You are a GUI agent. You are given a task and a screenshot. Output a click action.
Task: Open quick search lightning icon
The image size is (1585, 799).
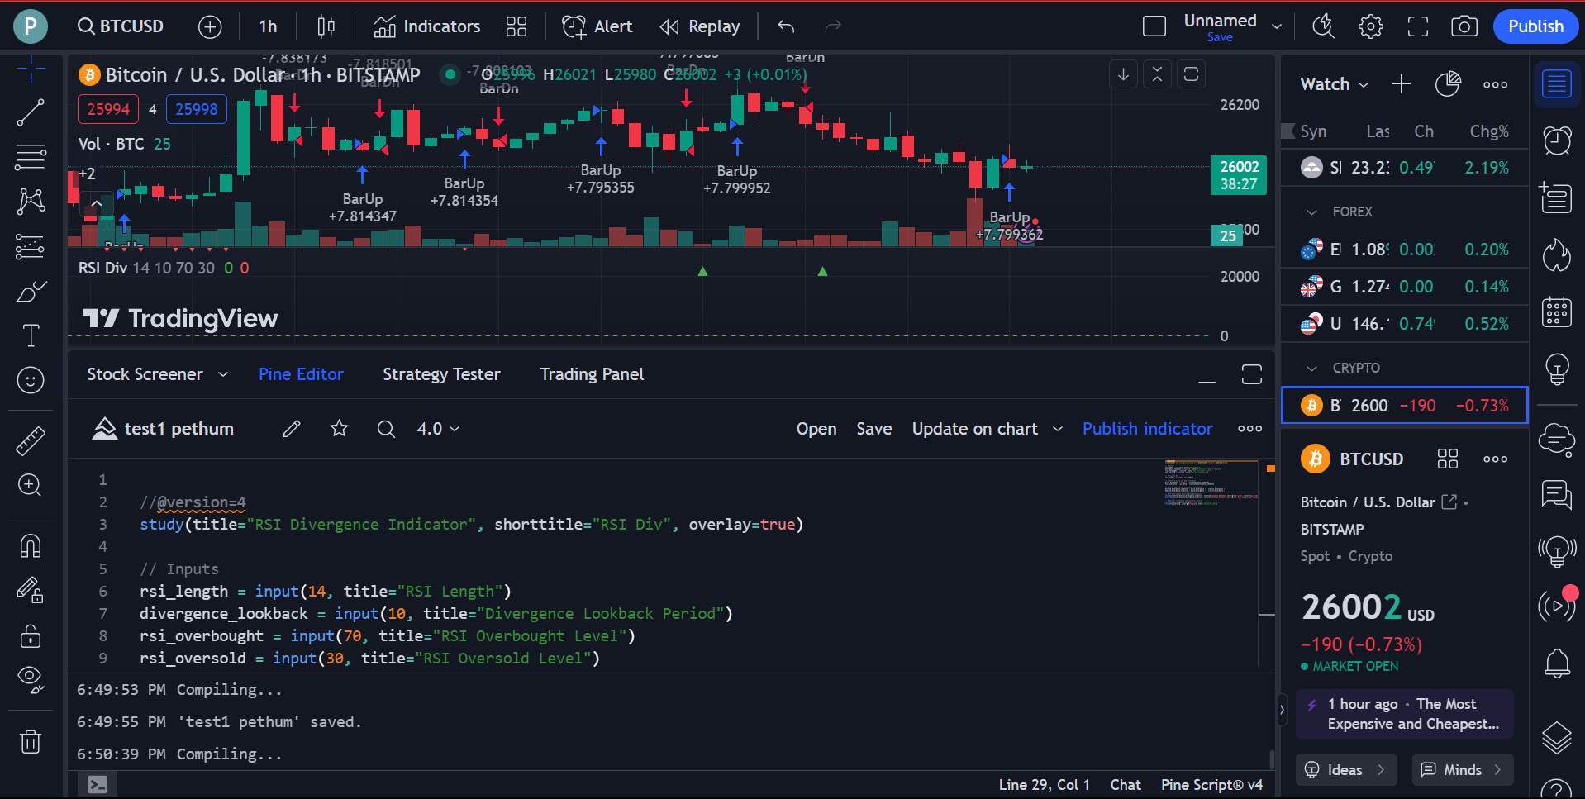1324,26
